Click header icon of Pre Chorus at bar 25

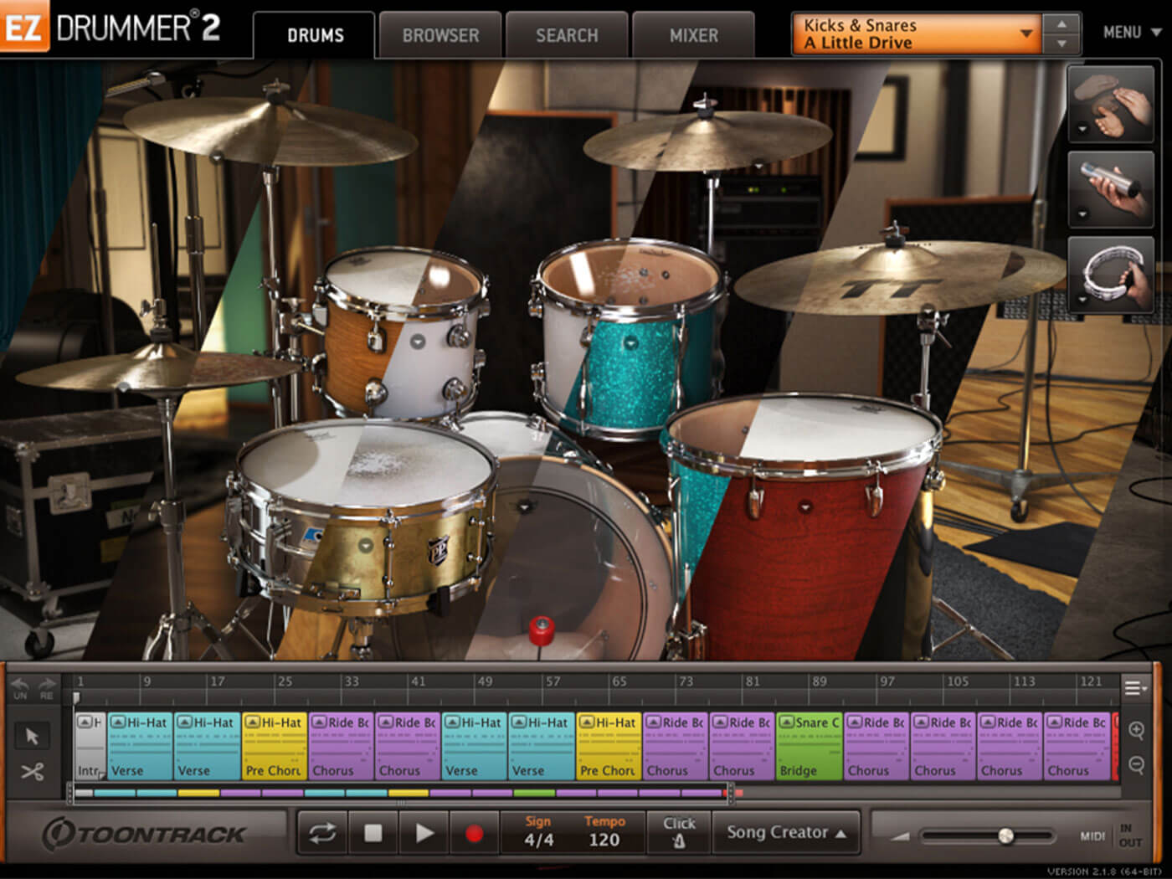coord(252,722)
